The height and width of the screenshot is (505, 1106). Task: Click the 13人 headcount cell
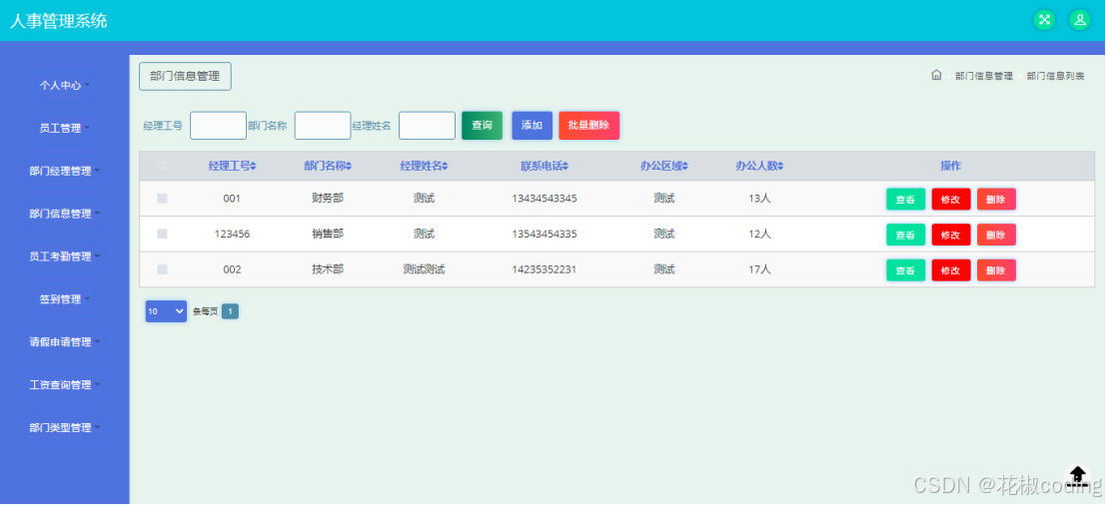(x=759, y=199)
